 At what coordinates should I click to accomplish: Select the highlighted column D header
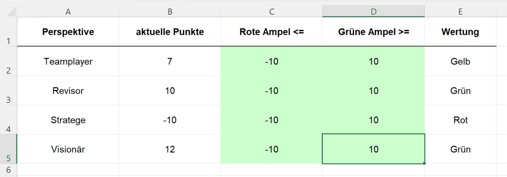[373, 12]
